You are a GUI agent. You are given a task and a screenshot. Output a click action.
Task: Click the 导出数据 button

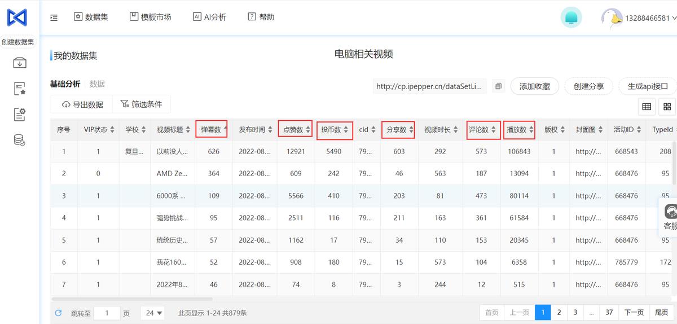tap(82, 104)
